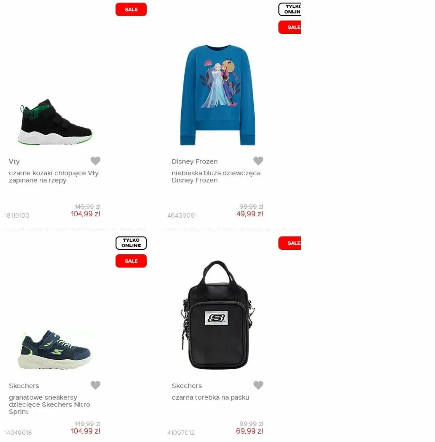This screenshot has width=435, height=442.
Task: Add Disney Frozen sweatshirt to wishlist heart
Action: [258, 161]
